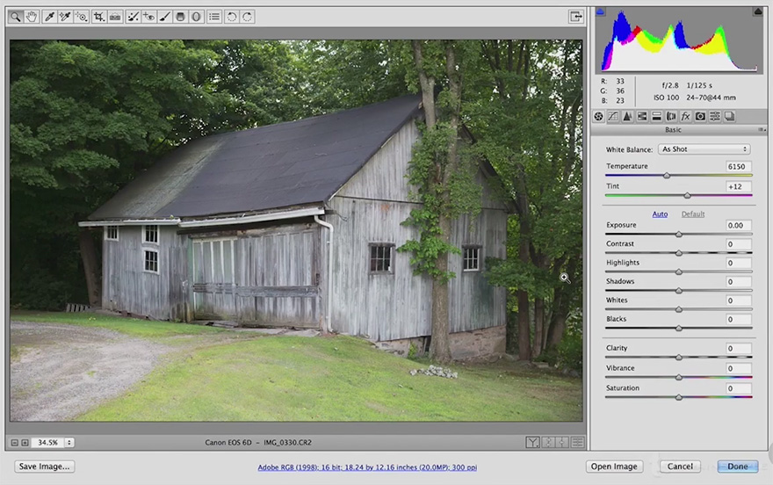Open the Adobe RGB workflow options link
The width and height of the screenshot is (773, 485).
pos(367,467)
